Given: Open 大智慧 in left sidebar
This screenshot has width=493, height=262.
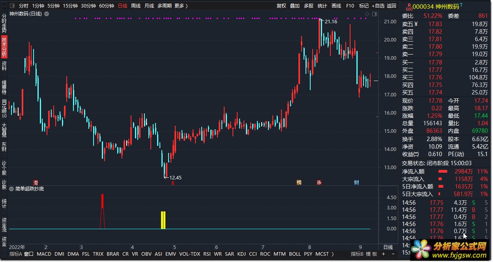Looking at the screenshot, I should click(x=4, y=130).
